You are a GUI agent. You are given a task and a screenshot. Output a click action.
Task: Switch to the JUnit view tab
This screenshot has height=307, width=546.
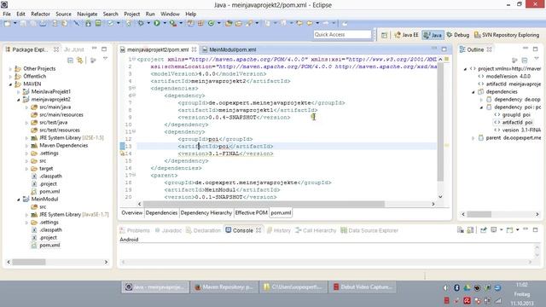click(74, 49)
